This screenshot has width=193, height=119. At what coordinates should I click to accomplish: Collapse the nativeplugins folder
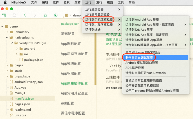pyautogui.click(x=7, y=37)
